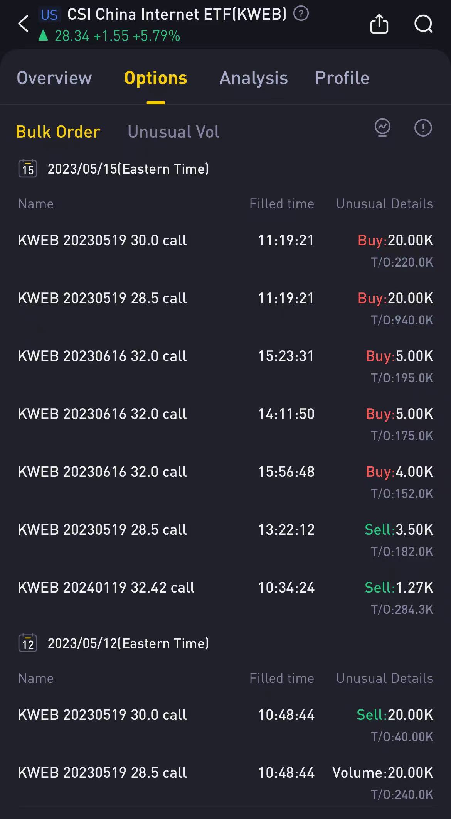Select 32.0 call filled at 15:56:48
Image resolution: width=451 pixels, height=819 pixels.
[x=102, y=472]
